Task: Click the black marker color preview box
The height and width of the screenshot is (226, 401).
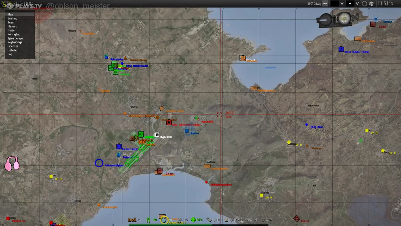Action: (x=335, y=4)
